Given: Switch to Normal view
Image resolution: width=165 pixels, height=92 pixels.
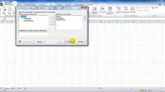Looking at the screenshot, I should (x=141, y=91).
